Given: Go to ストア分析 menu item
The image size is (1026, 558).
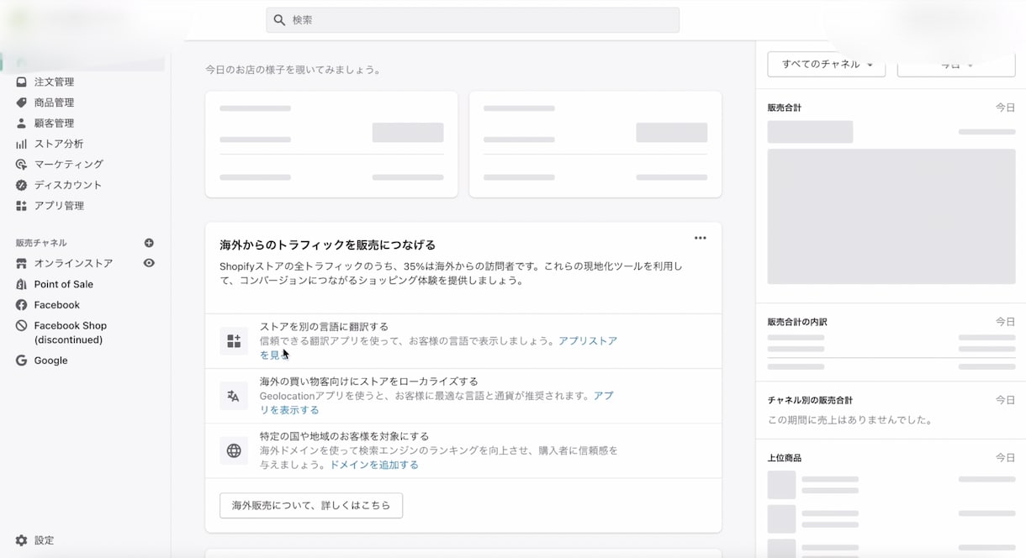Looking at the screenshot, I should pyautogui.click(x=59, y=144).
